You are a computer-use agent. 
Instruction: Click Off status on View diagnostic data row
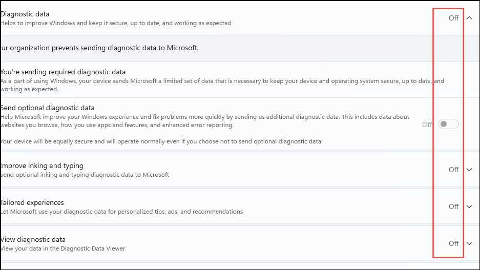tap(453, 243)
